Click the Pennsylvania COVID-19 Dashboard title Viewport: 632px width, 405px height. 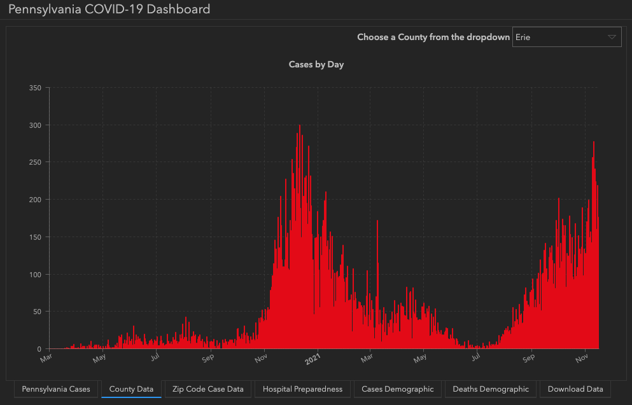point(109,10)
